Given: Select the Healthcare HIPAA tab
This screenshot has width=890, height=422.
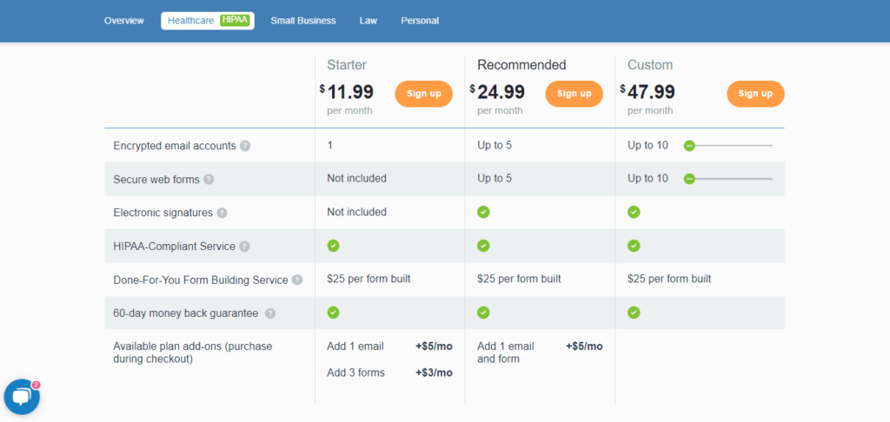Looking at the screenshot, I should pyautogui.click(x=208, y=21).
